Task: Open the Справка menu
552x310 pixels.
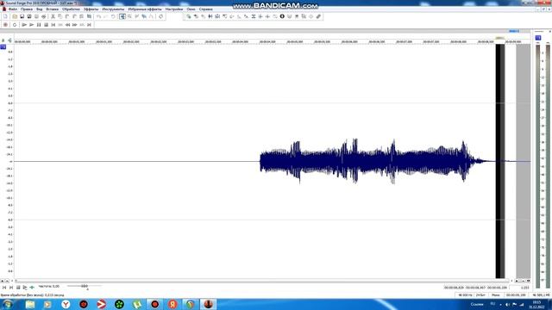Action: click(206, 9)
